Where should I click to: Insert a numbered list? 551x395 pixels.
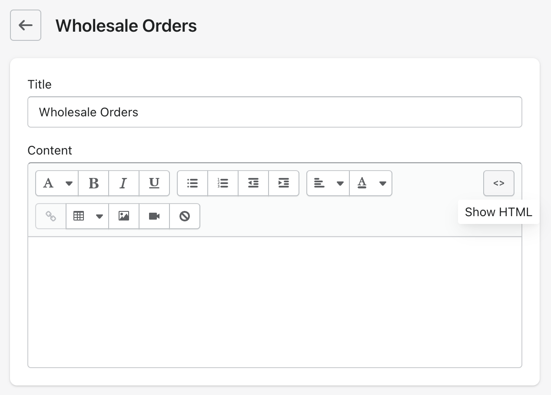coord(222,183)
